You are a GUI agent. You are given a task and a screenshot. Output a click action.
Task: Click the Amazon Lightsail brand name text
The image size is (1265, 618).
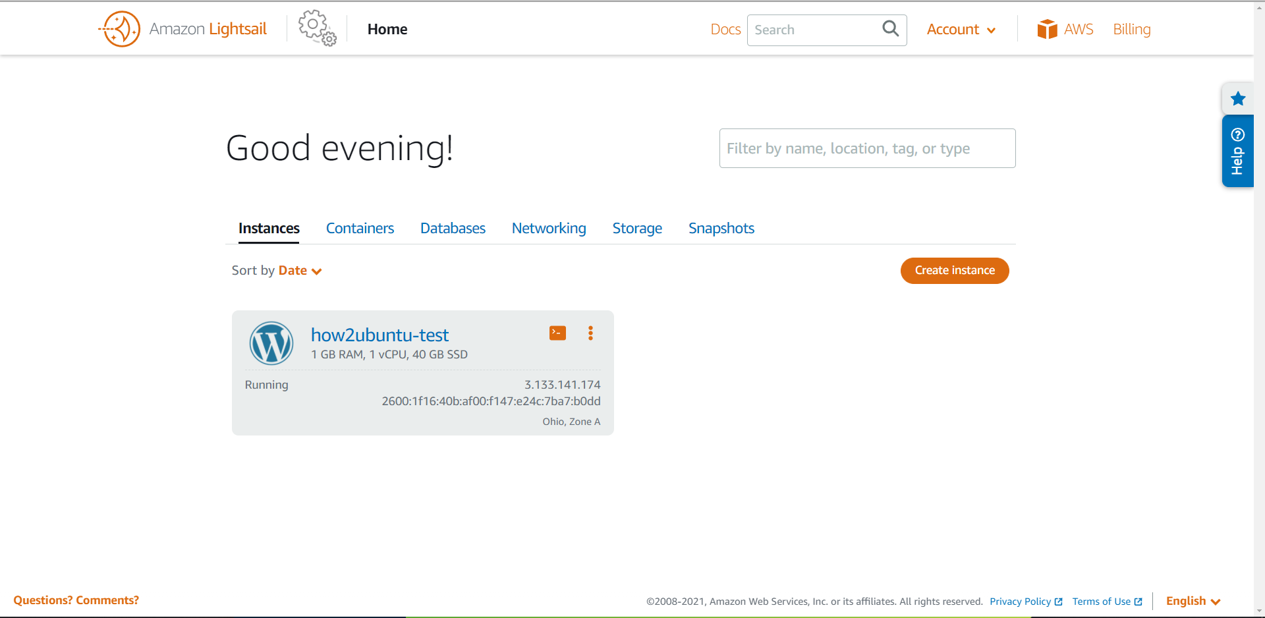pyautogui.click(x=208, y=29)
